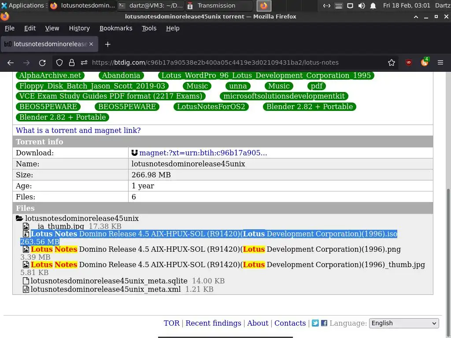Click the pdf tag

316,86
